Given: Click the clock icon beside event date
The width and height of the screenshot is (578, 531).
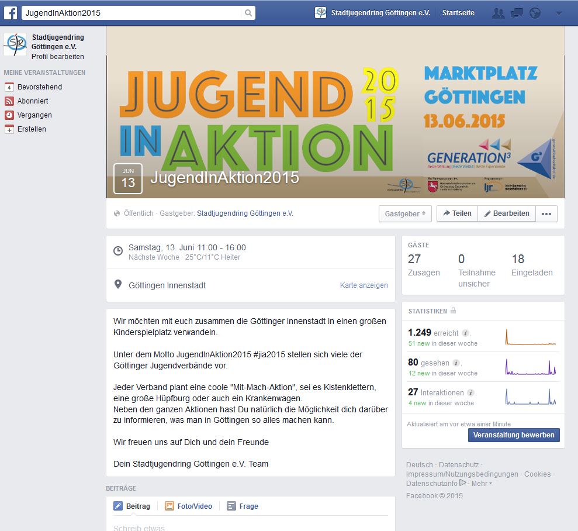Looking at the screenshot, I should click(118, 251).
